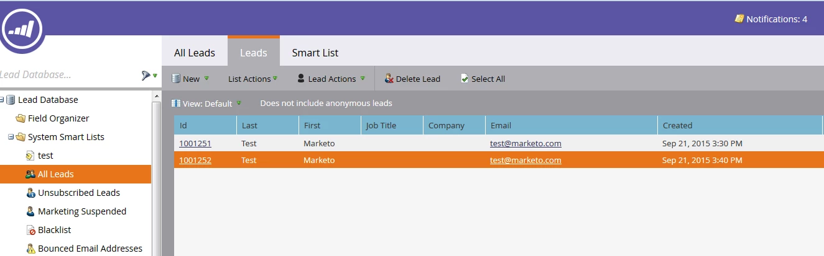824x256 pixels.
Task: Open Unsubscribed Leads list
Action: click(x=79, y=193)
